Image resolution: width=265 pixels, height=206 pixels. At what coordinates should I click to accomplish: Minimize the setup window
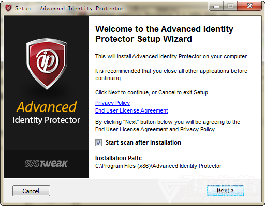tap(216, 6)
